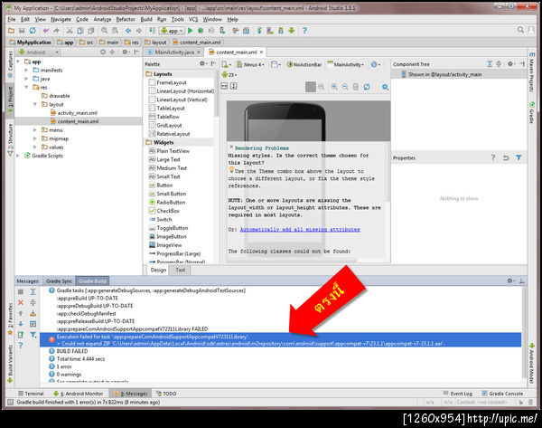Image resolution: width=542 pixels, height=428 pixels.
Task: Click the Synchronize refresh toolbar icon
Action: pos(33,31)
